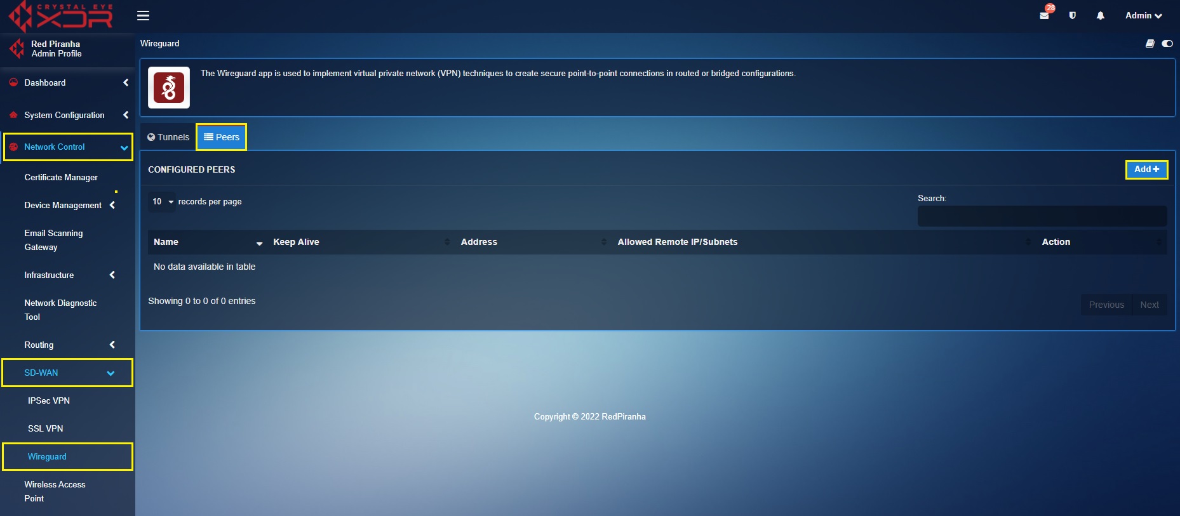Click the Next pagination button
The image size is (1180, 516).
(x=1150, y=305)
